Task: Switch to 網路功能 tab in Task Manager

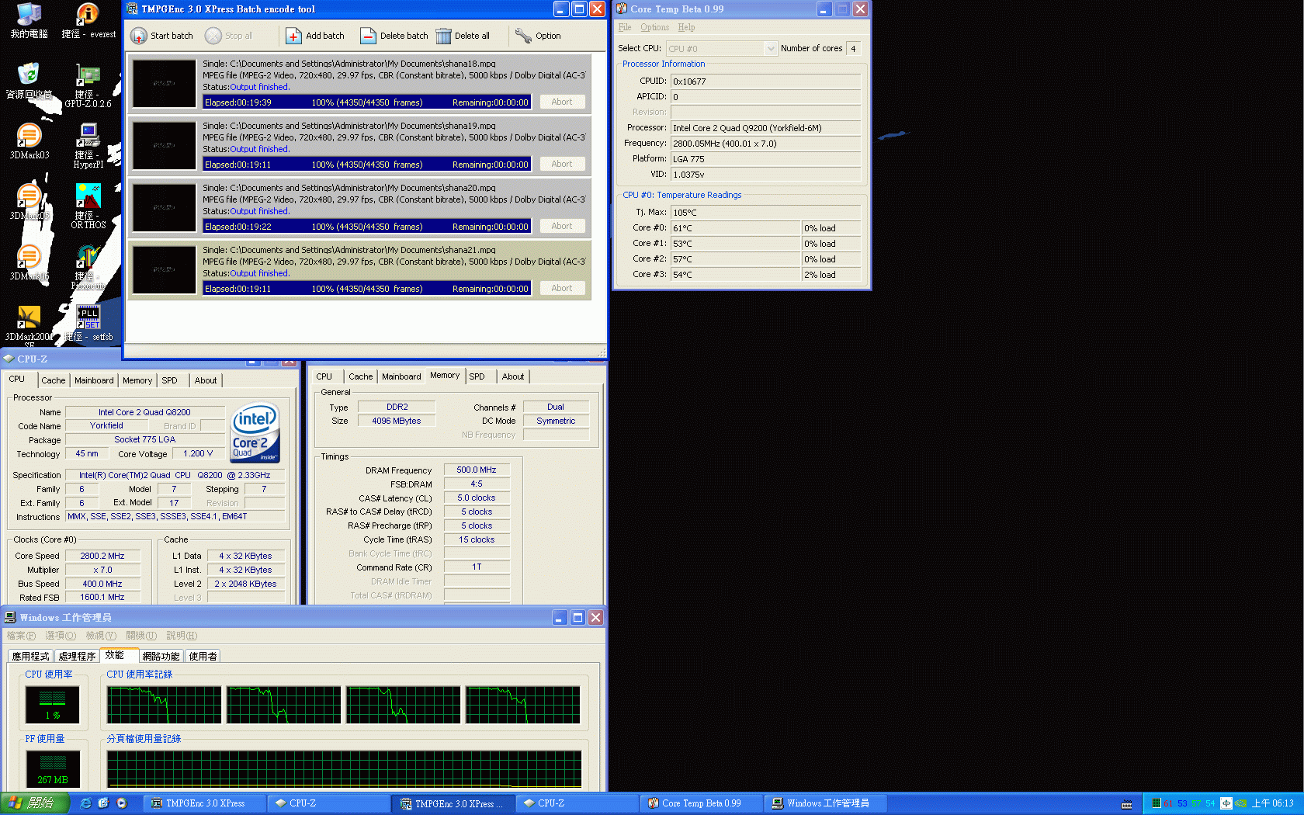Action: [161, 657]
